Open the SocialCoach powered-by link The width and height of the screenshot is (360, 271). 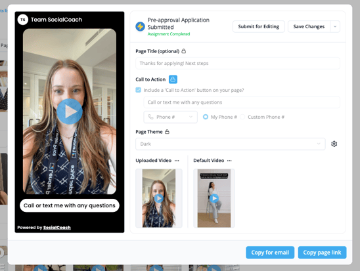tap(57, 228)
